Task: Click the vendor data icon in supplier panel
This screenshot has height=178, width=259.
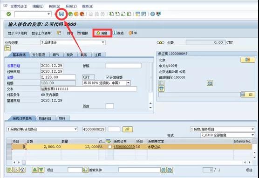Action: pos(248,60)
